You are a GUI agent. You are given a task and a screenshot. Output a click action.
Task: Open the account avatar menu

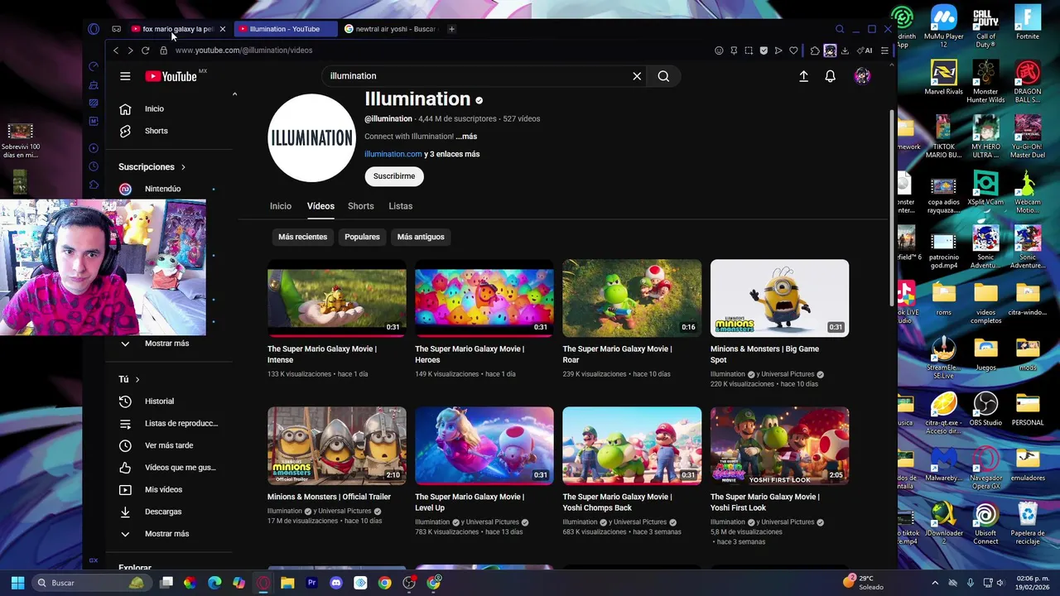click(862, 76)
